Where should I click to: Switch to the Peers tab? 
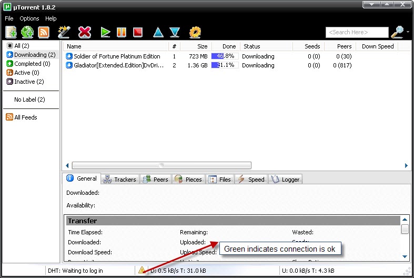coord(155,180)
